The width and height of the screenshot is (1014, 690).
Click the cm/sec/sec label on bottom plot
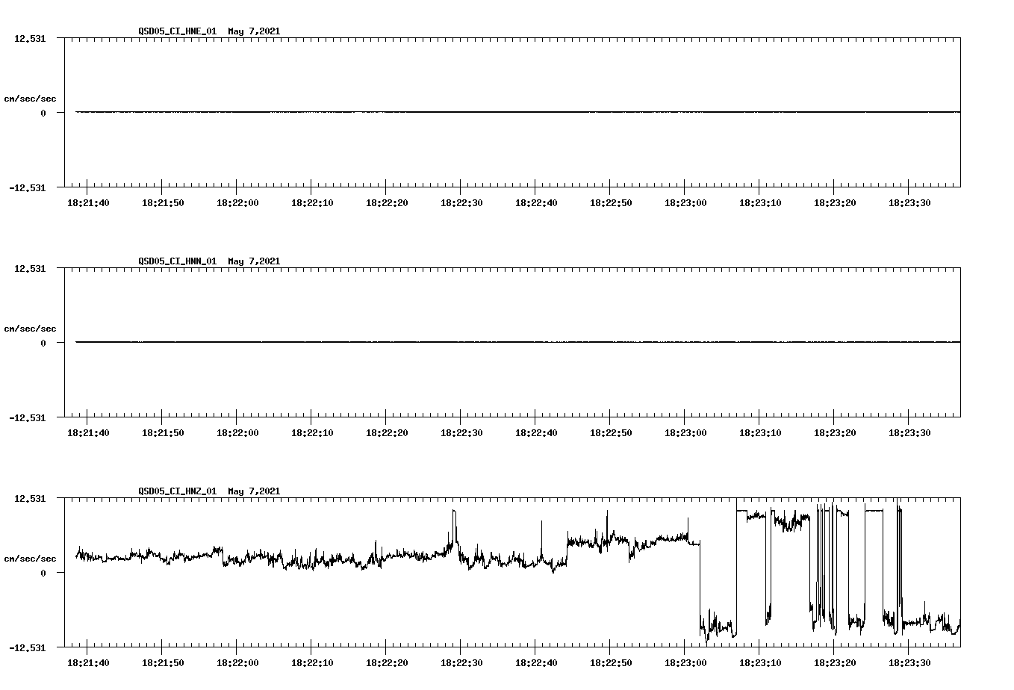pos(30,558)
